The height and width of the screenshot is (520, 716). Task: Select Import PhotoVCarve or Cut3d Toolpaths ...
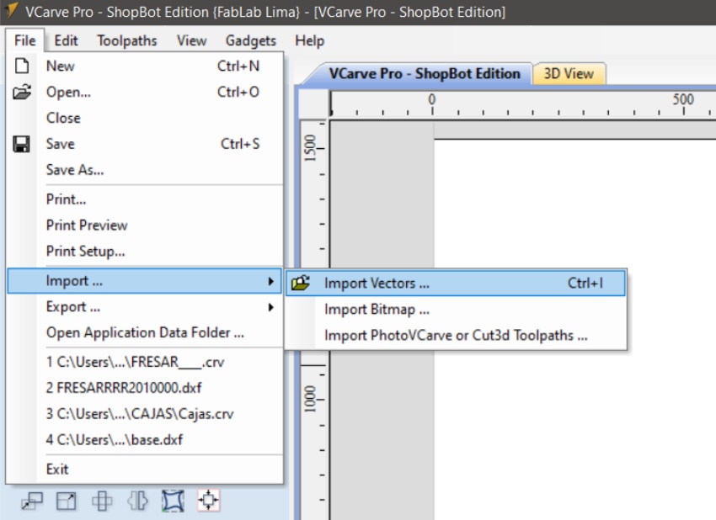click(455, 336)
